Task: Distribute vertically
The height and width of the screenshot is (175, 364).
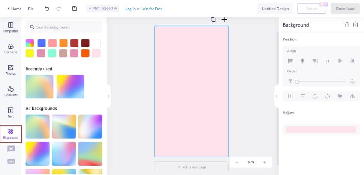Action: (x=302, y=96)
